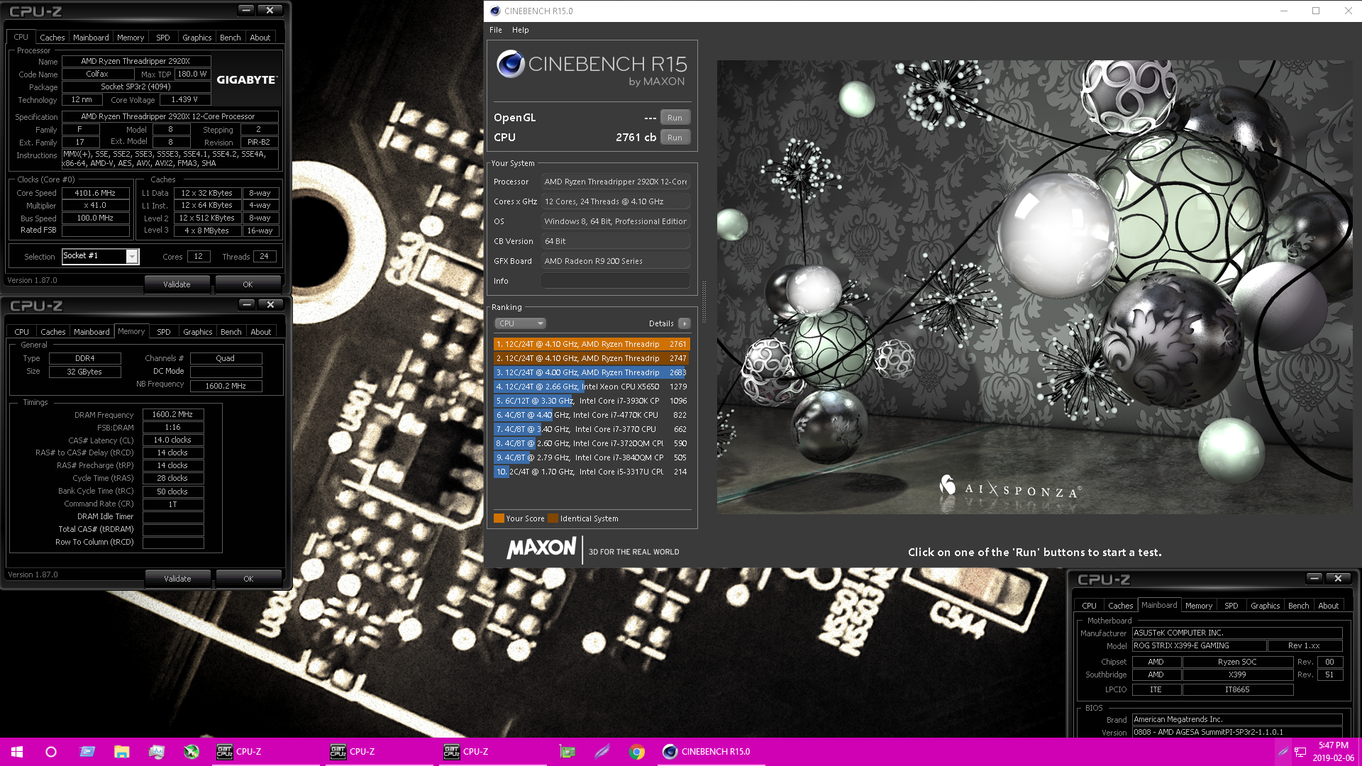Click the Info text field in Your System
Image resolution: width=1362 pixels, height=766 pixels.
[615, 281]
